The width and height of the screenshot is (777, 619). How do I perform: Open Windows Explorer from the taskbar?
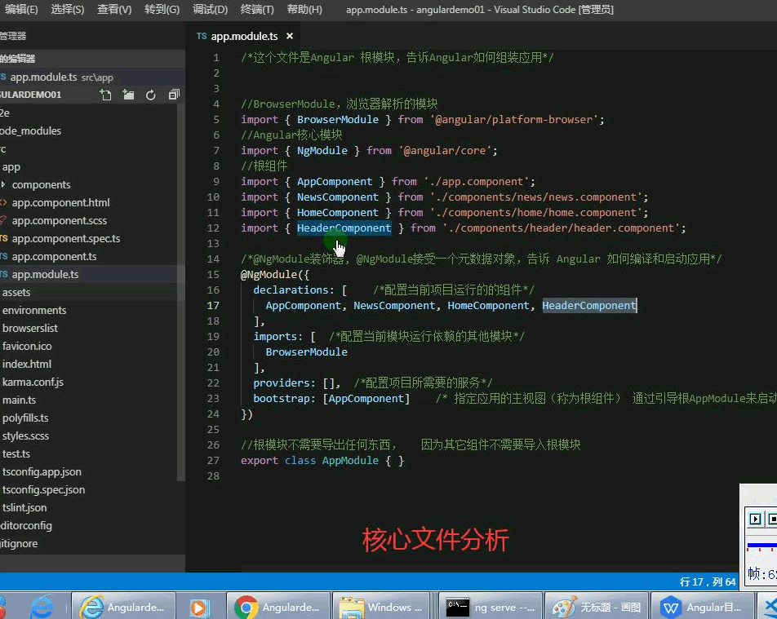pyautogui.click(x=383, y=607)
